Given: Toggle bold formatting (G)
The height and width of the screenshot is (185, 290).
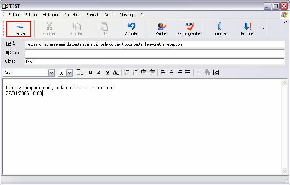Looking at the screenshot, I should 91,72.
